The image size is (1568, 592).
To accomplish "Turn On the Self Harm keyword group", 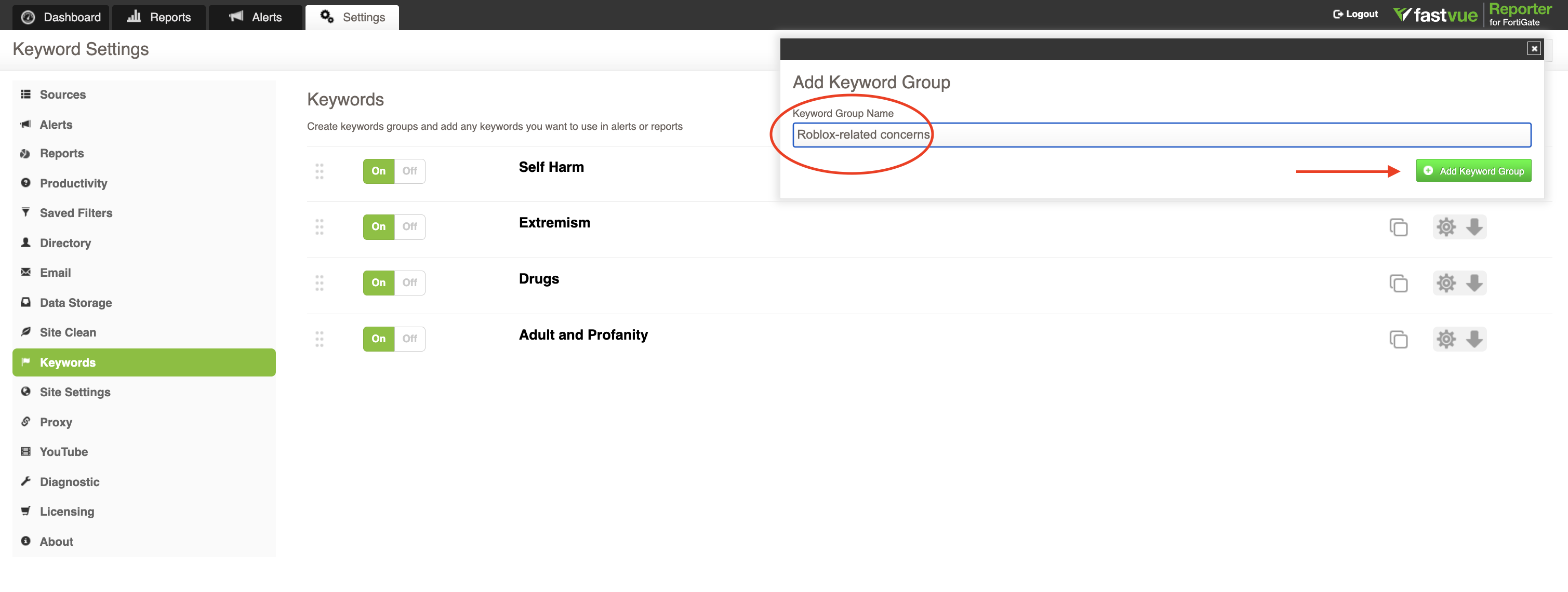I will click(x=379, y=171).
